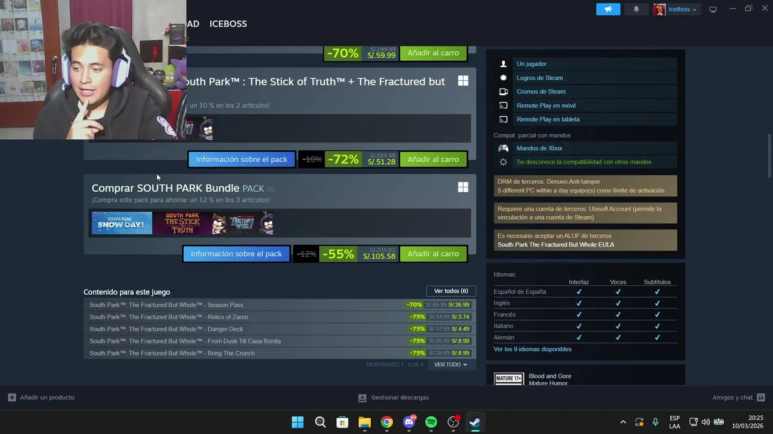Screen dimensions: 773x434
Task: Open the Season Pass DLC row
Action: [280, 305]
